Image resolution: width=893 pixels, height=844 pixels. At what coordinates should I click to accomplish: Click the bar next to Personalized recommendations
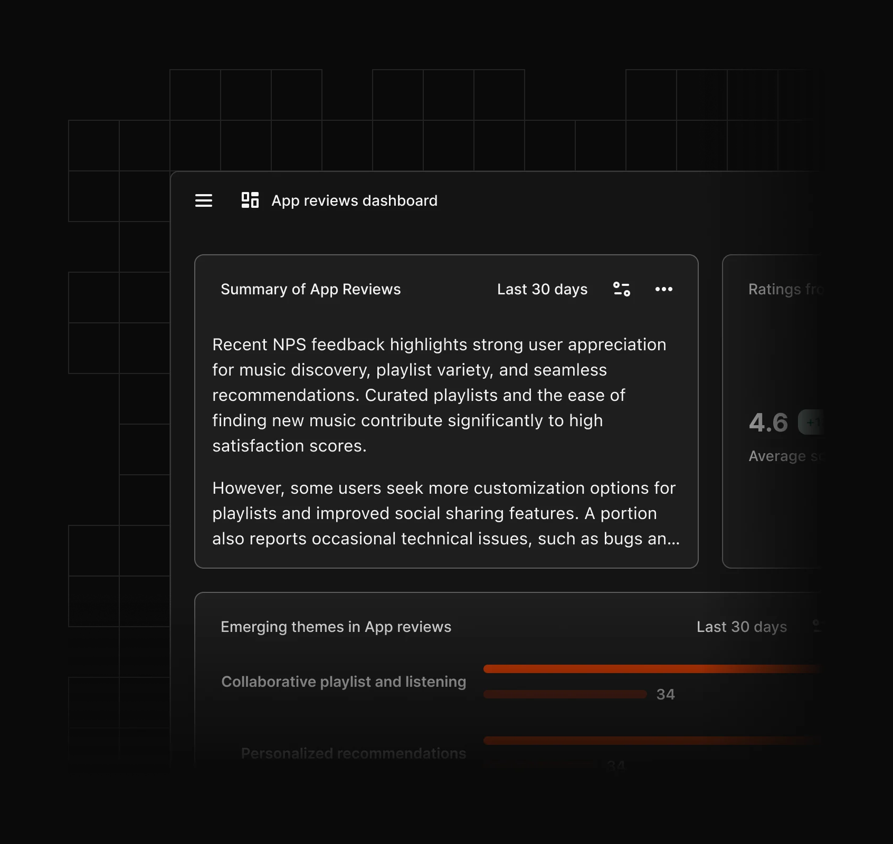649,741
